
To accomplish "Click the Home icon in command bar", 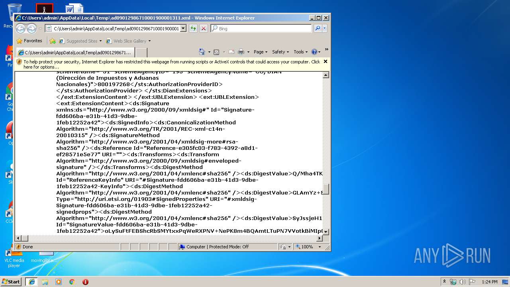I will pyautogui.click(x=202, y=52).
